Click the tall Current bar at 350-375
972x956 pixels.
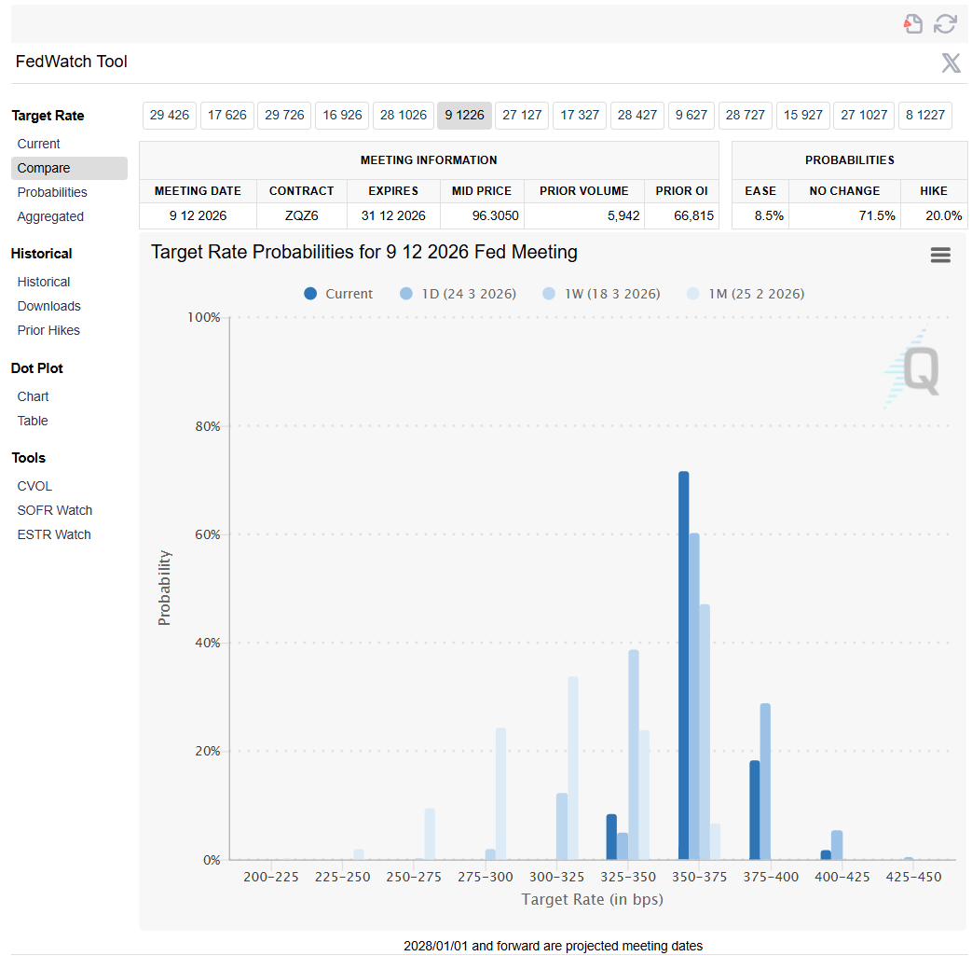[x=683, y=665]
